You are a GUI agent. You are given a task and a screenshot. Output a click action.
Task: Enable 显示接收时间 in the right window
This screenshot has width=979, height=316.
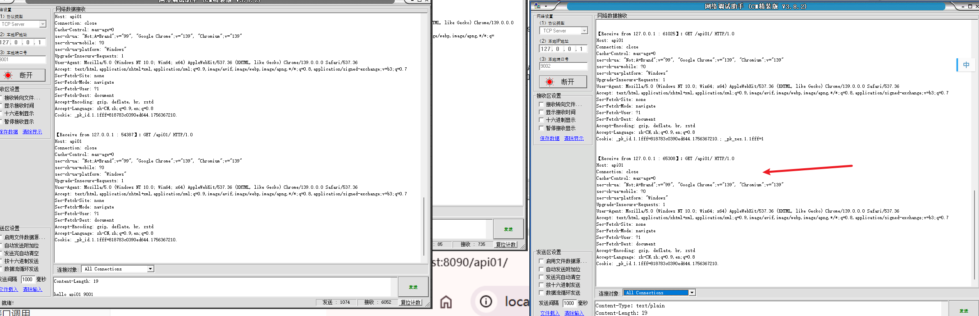click(x=542, y=112)
